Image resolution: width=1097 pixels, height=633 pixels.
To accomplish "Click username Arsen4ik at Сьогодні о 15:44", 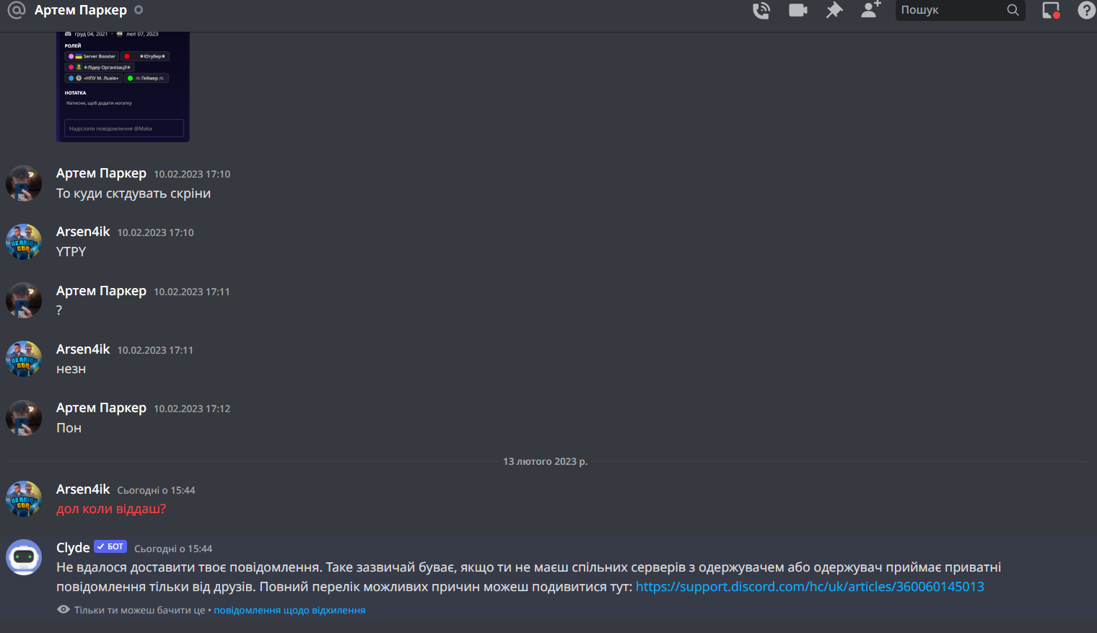I will 83,489.
